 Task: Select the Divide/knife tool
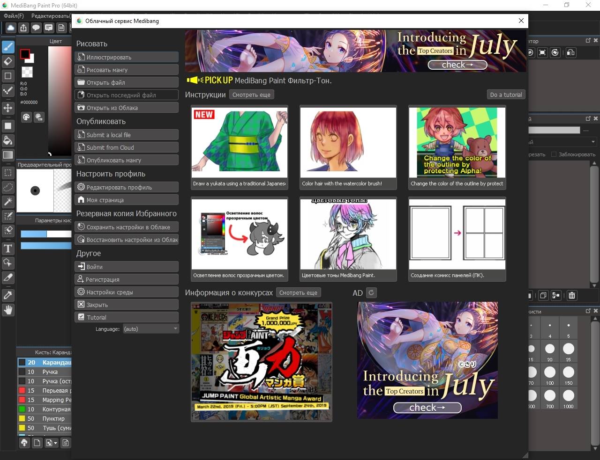[8, 277]
